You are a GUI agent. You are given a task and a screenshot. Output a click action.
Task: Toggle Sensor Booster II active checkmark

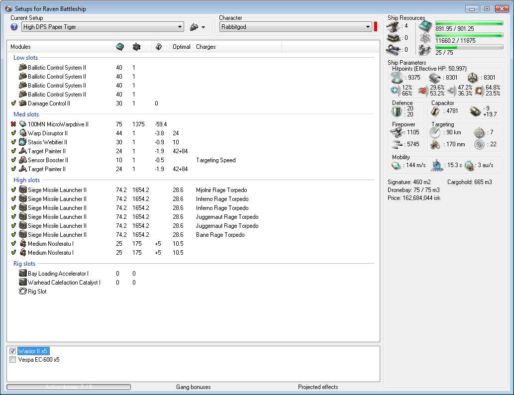[13, 160]
